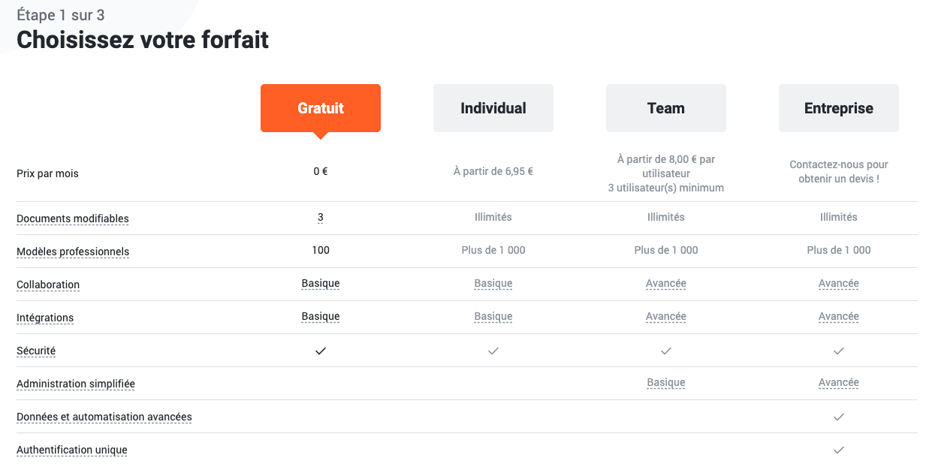Click the Administration simplifiée feature label
This screenshot has height=476, width=926.
click(x=76, y=384)
